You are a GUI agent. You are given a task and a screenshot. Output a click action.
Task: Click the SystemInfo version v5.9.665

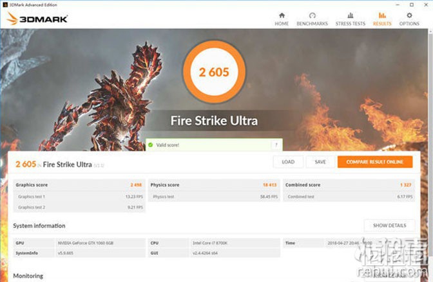click(66, 253)
